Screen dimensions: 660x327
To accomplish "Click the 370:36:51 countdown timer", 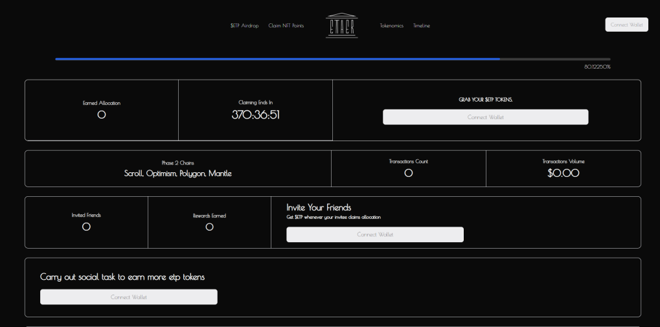I will click(255, 115).
